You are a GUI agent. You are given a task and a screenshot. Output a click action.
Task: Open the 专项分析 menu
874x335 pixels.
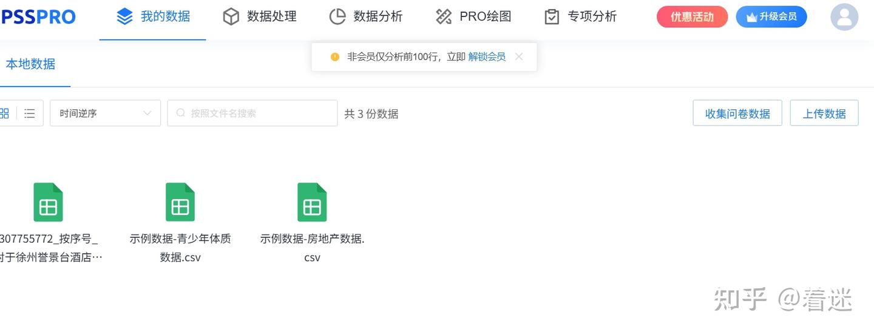(580, 16)
